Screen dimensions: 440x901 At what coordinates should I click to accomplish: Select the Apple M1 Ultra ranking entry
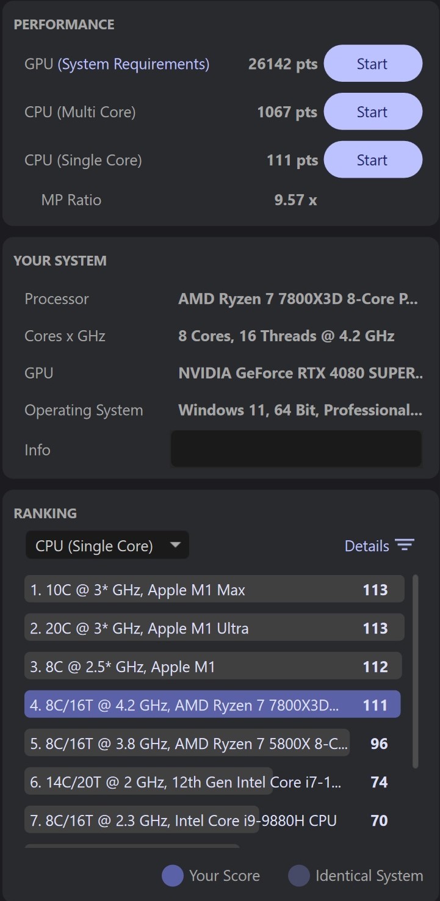(214, 628)
